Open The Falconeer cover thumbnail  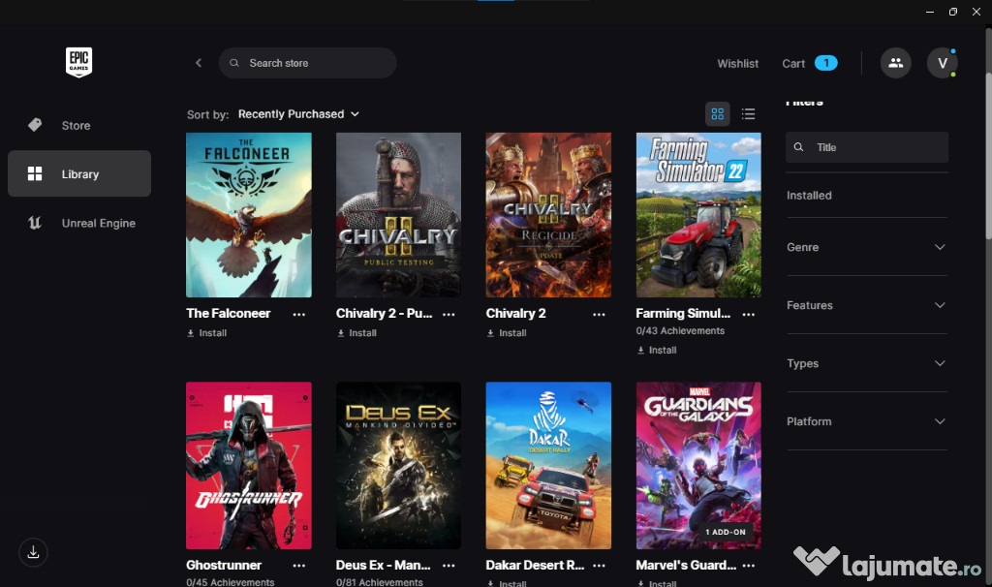coord(249,215)
